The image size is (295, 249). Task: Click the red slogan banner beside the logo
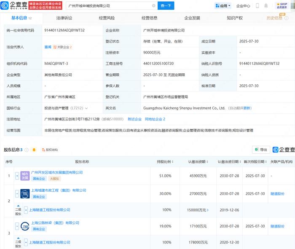46,5
